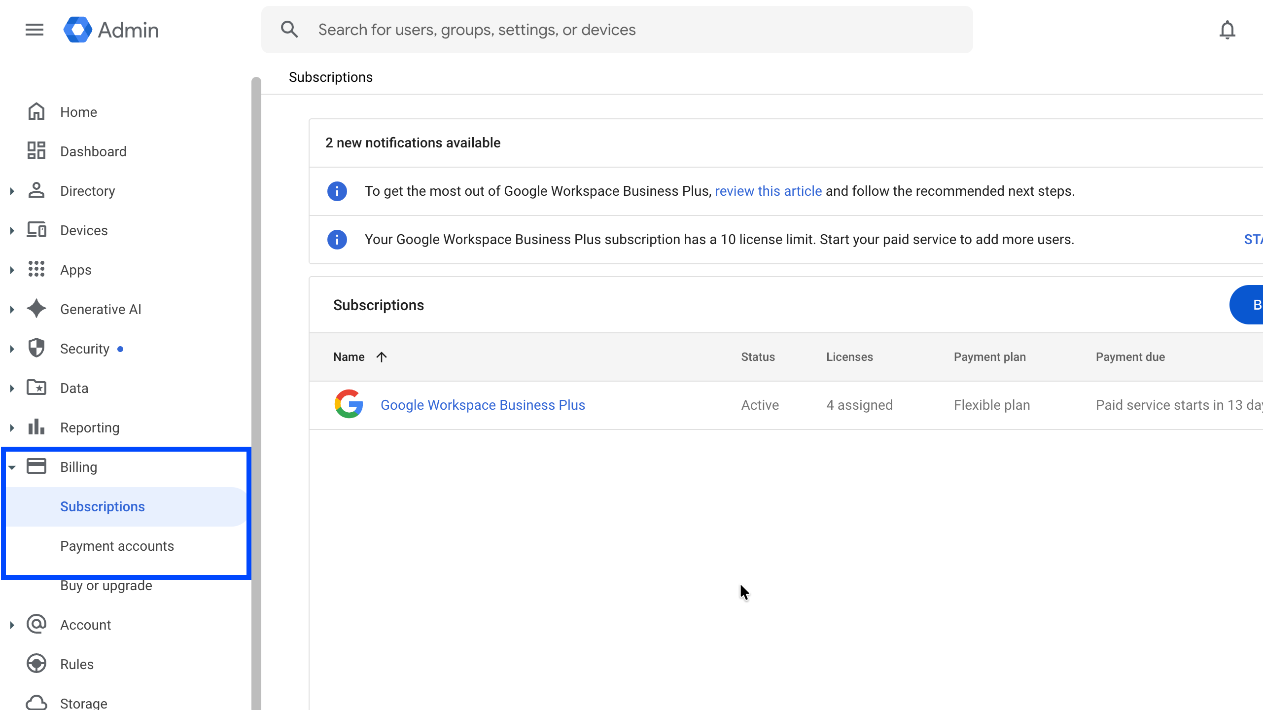This screenshot has height=710, width=1263.
Task: Open Home via house icon
Action: pos(36,112)
